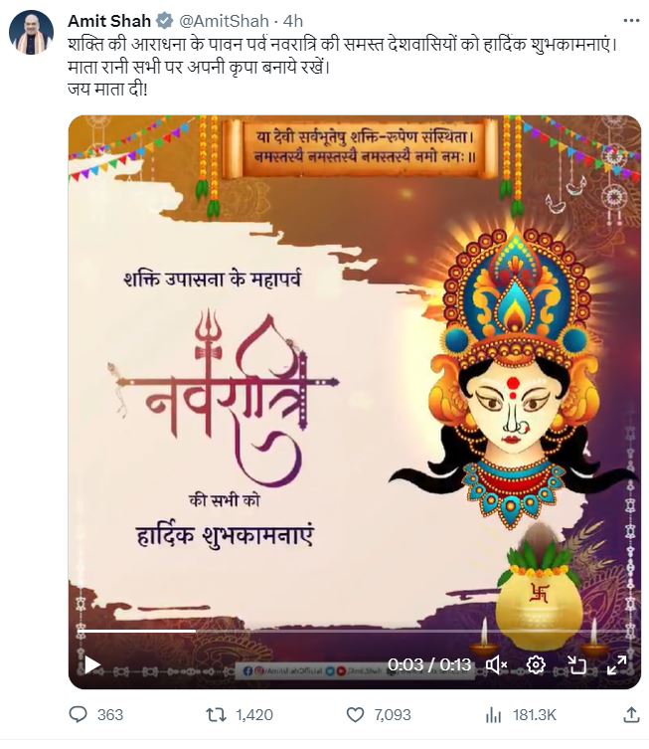The height and width of the screenshot is (749, 649).
Task: Toggle picture-in-picture mode icon
Action: tap(576, 664)
